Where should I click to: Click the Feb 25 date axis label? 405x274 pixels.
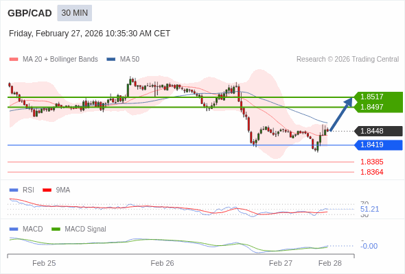44,263
